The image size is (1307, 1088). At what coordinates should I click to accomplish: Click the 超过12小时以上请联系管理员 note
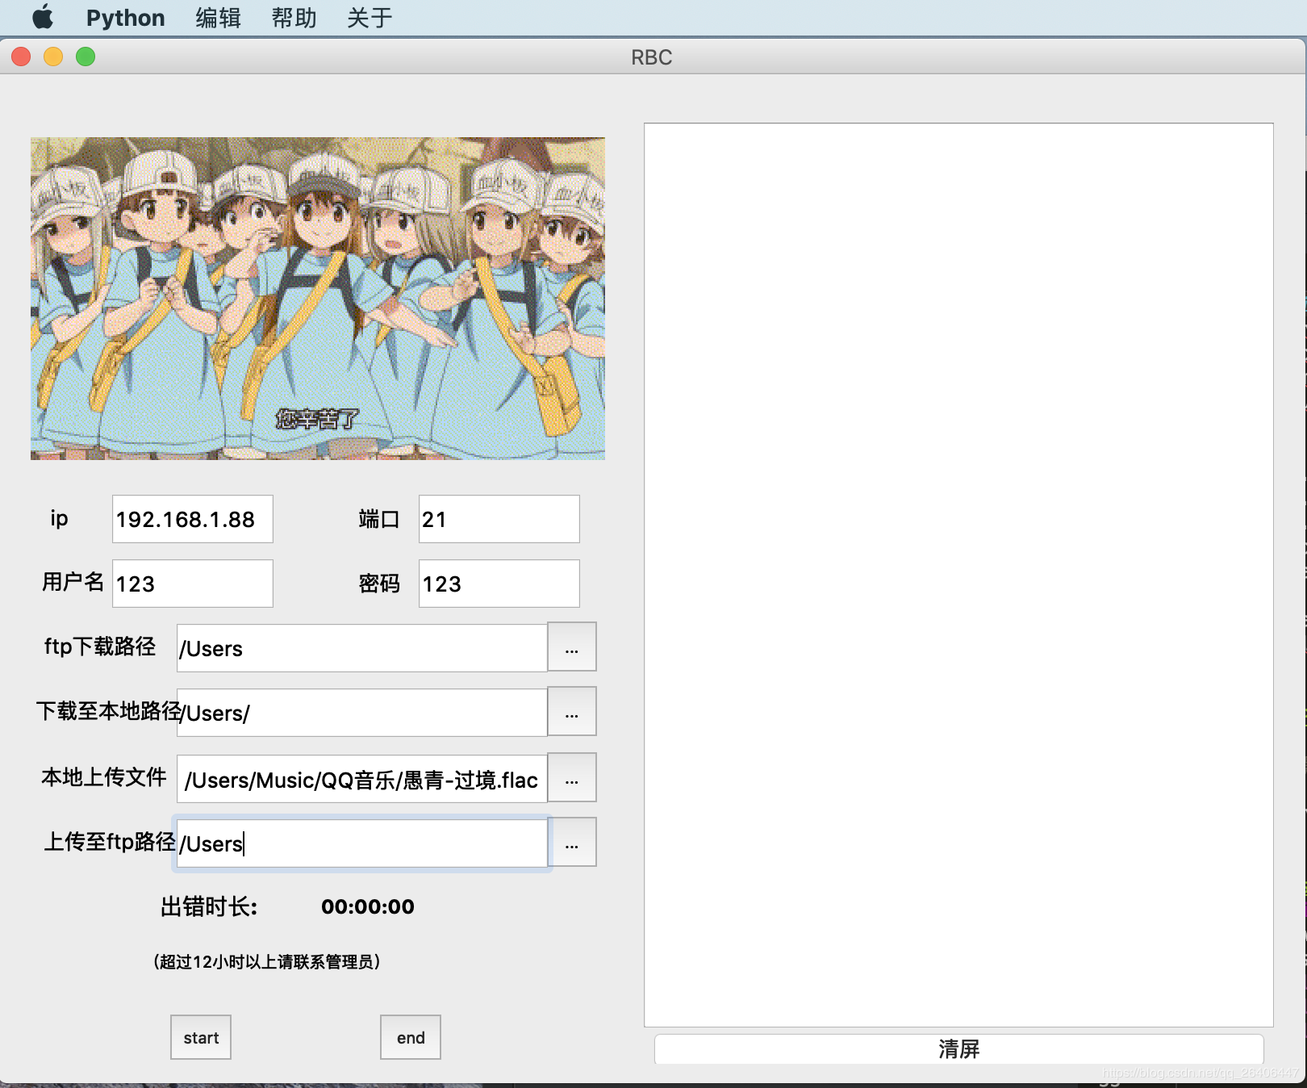[267, 961]
